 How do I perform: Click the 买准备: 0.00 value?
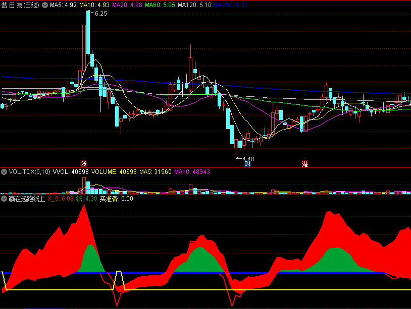pos(116,199)
